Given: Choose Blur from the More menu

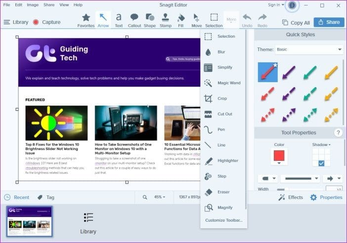Looking at the screenshot, I should tap(223, 52).
